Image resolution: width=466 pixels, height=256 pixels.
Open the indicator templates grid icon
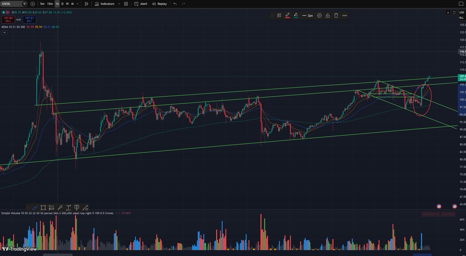126,3
